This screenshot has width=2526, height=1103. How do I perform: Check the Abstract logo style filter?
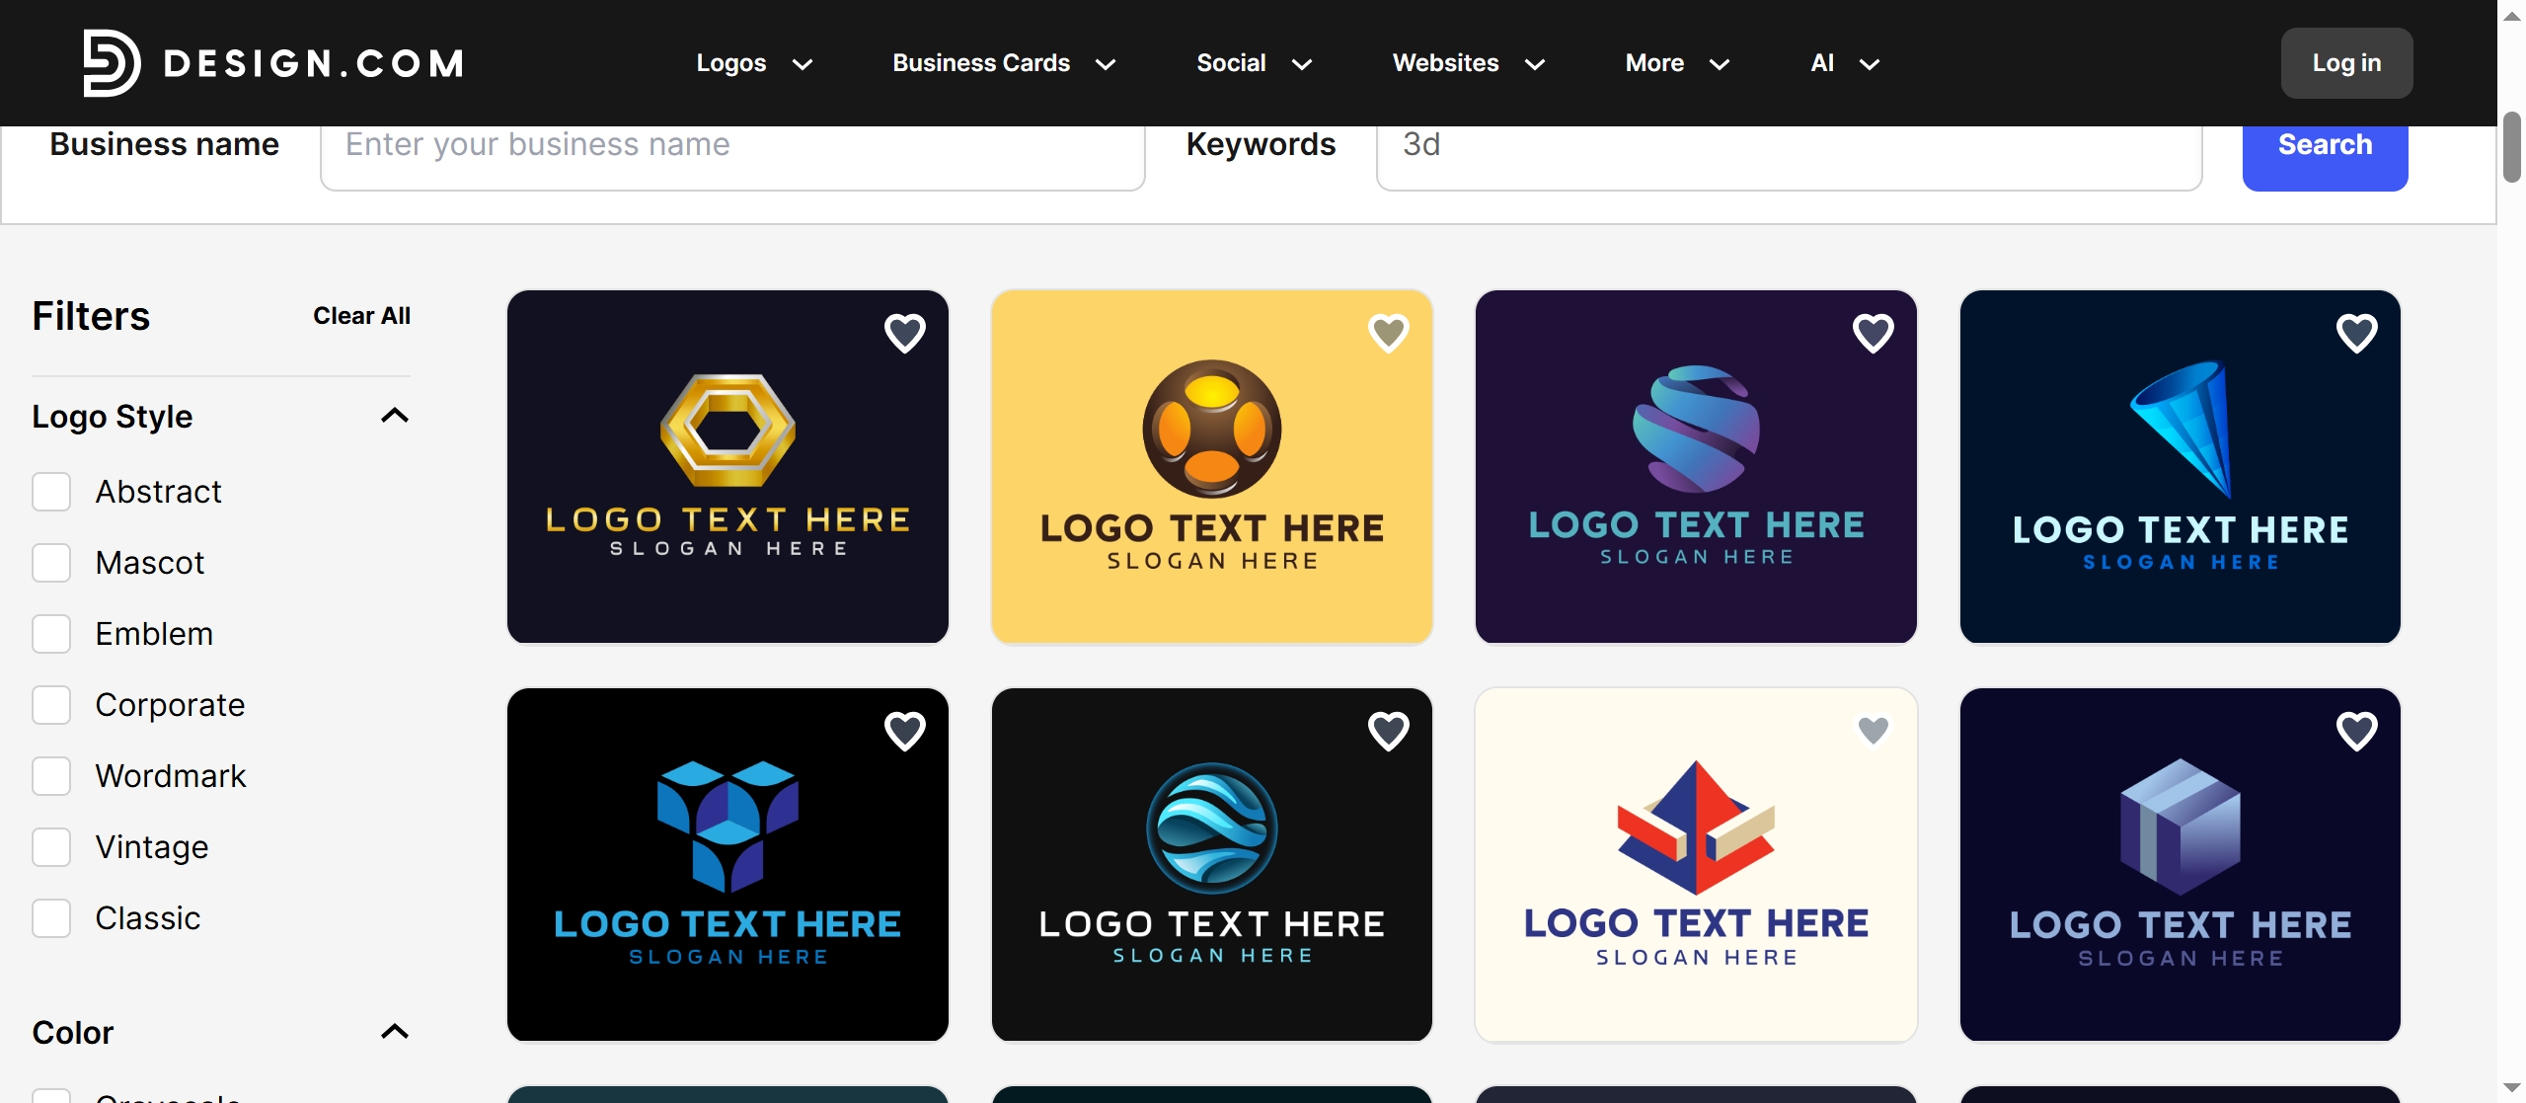click(51, 492)
